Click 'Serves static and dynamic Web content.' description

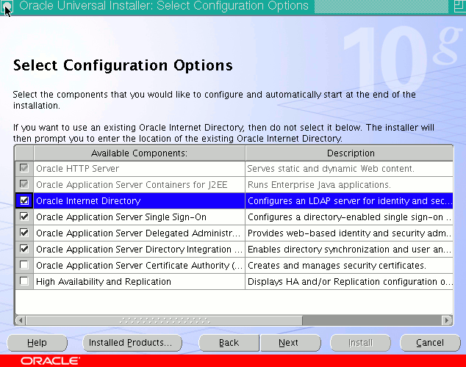pyautogui.click(x=331, y=169)
